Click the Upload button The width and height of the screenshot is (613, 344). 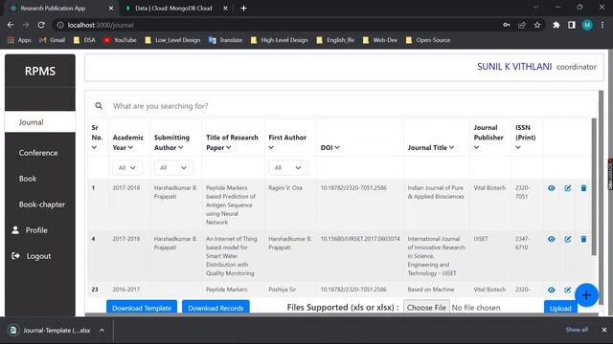pyautogui.click(x=560, y=308)
